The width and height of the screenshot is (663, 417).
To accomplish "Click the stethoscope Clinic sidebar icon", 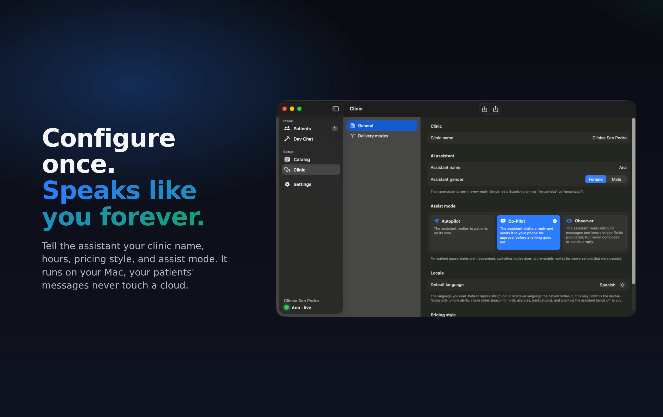I will coord(287,170).
